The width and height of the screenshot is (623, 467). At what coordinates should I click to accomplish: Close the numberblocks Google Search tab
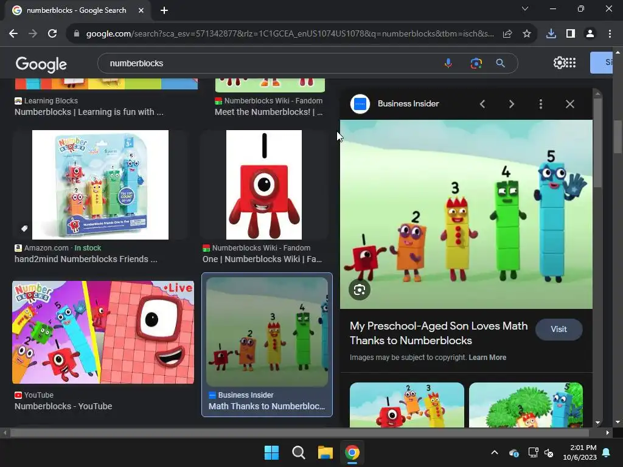click(x=141, y=10)
